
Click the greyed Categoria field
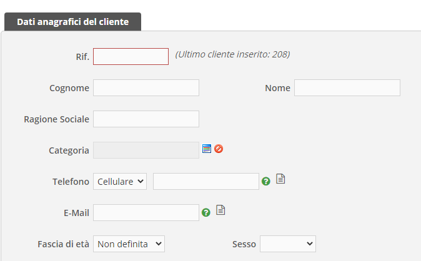tap(146, 150)
